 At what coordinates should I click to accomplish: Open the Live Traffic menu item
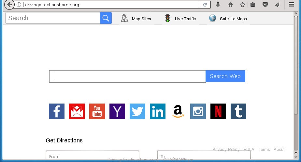pyautogui.click(x=180, y=19)
